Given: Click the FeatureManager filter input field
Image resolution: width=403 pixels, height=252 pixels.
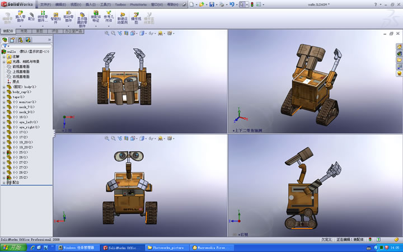Looking at the screenshot, I should (x=26, y=46).
